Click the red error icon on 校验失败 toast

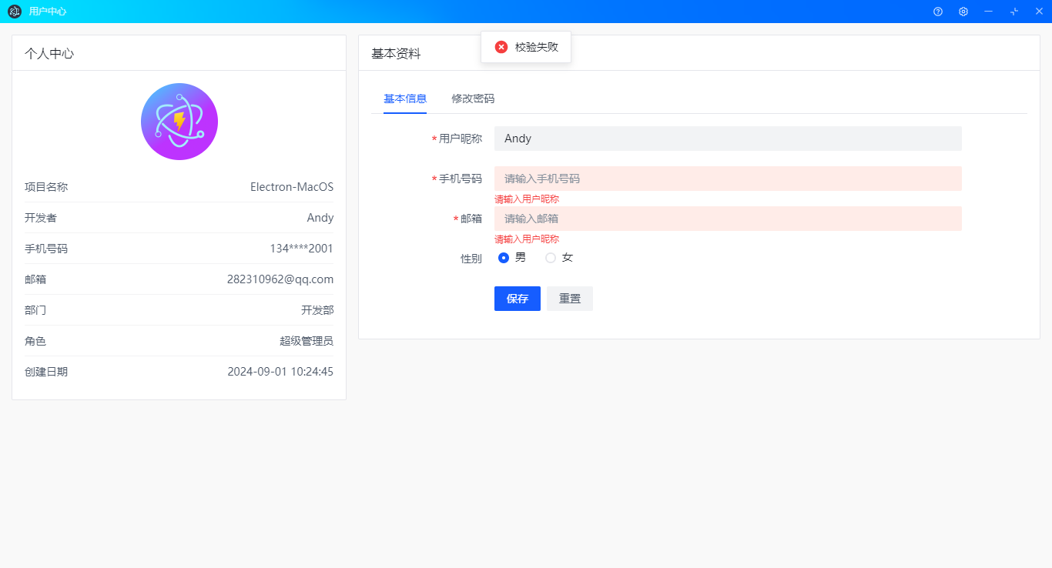[502, 47]
